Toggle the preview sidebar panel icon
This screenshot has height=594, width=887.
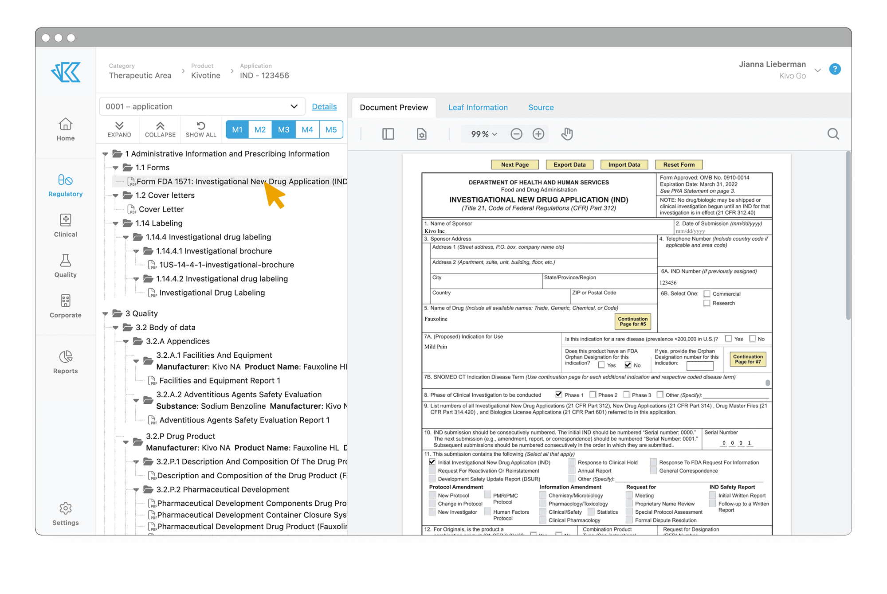[x=388, y=134]
